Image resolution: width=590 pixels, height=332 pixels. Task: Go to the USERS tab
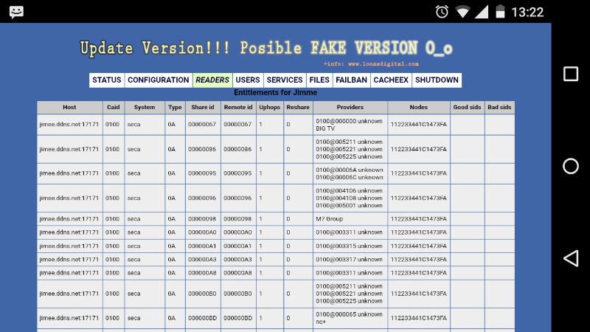tap(248, 80)
